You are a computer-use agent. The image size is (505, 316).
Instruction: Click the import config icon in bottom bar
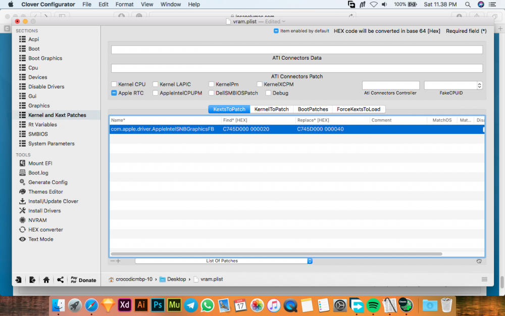19,280
